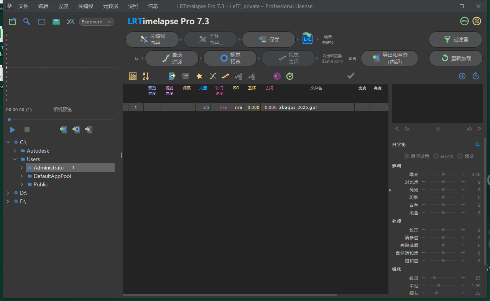Expand the DefaultAppPool folder
The height and width of the screenshot is (301, 490).
point(22,176)
